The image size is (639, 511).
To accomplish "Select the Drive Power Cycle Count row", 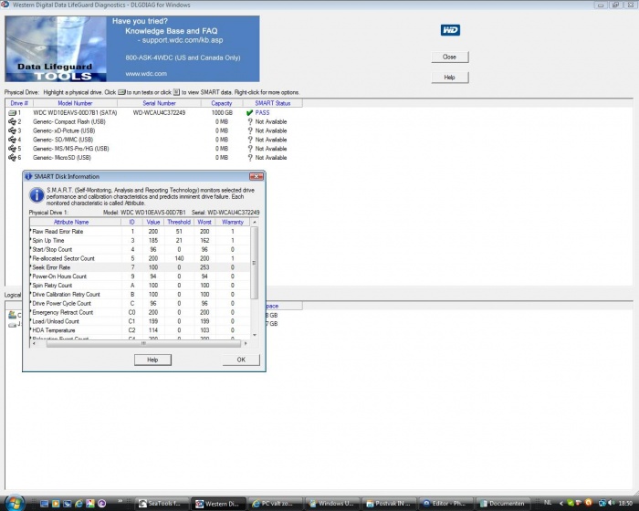I will pos(140,303).
